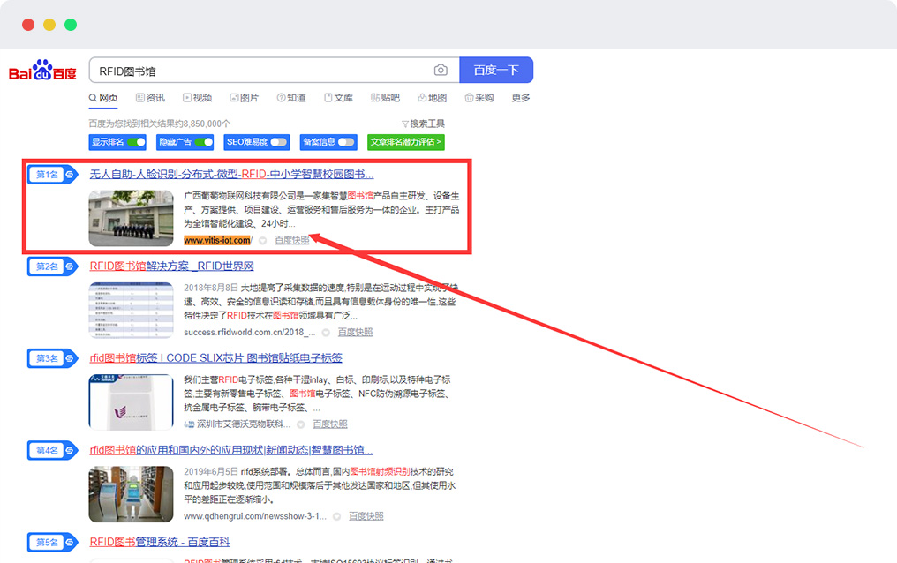Expand the 更多 search categories
The height and width of the screenshot is (563, 897).
point(521,98)
